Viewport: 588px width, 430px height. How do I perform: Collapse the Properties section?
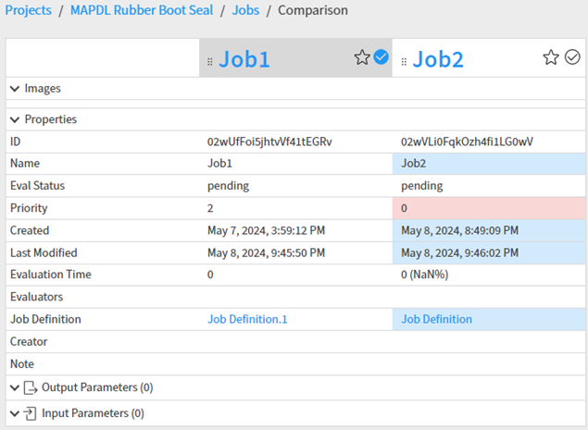tap(15, 119)
